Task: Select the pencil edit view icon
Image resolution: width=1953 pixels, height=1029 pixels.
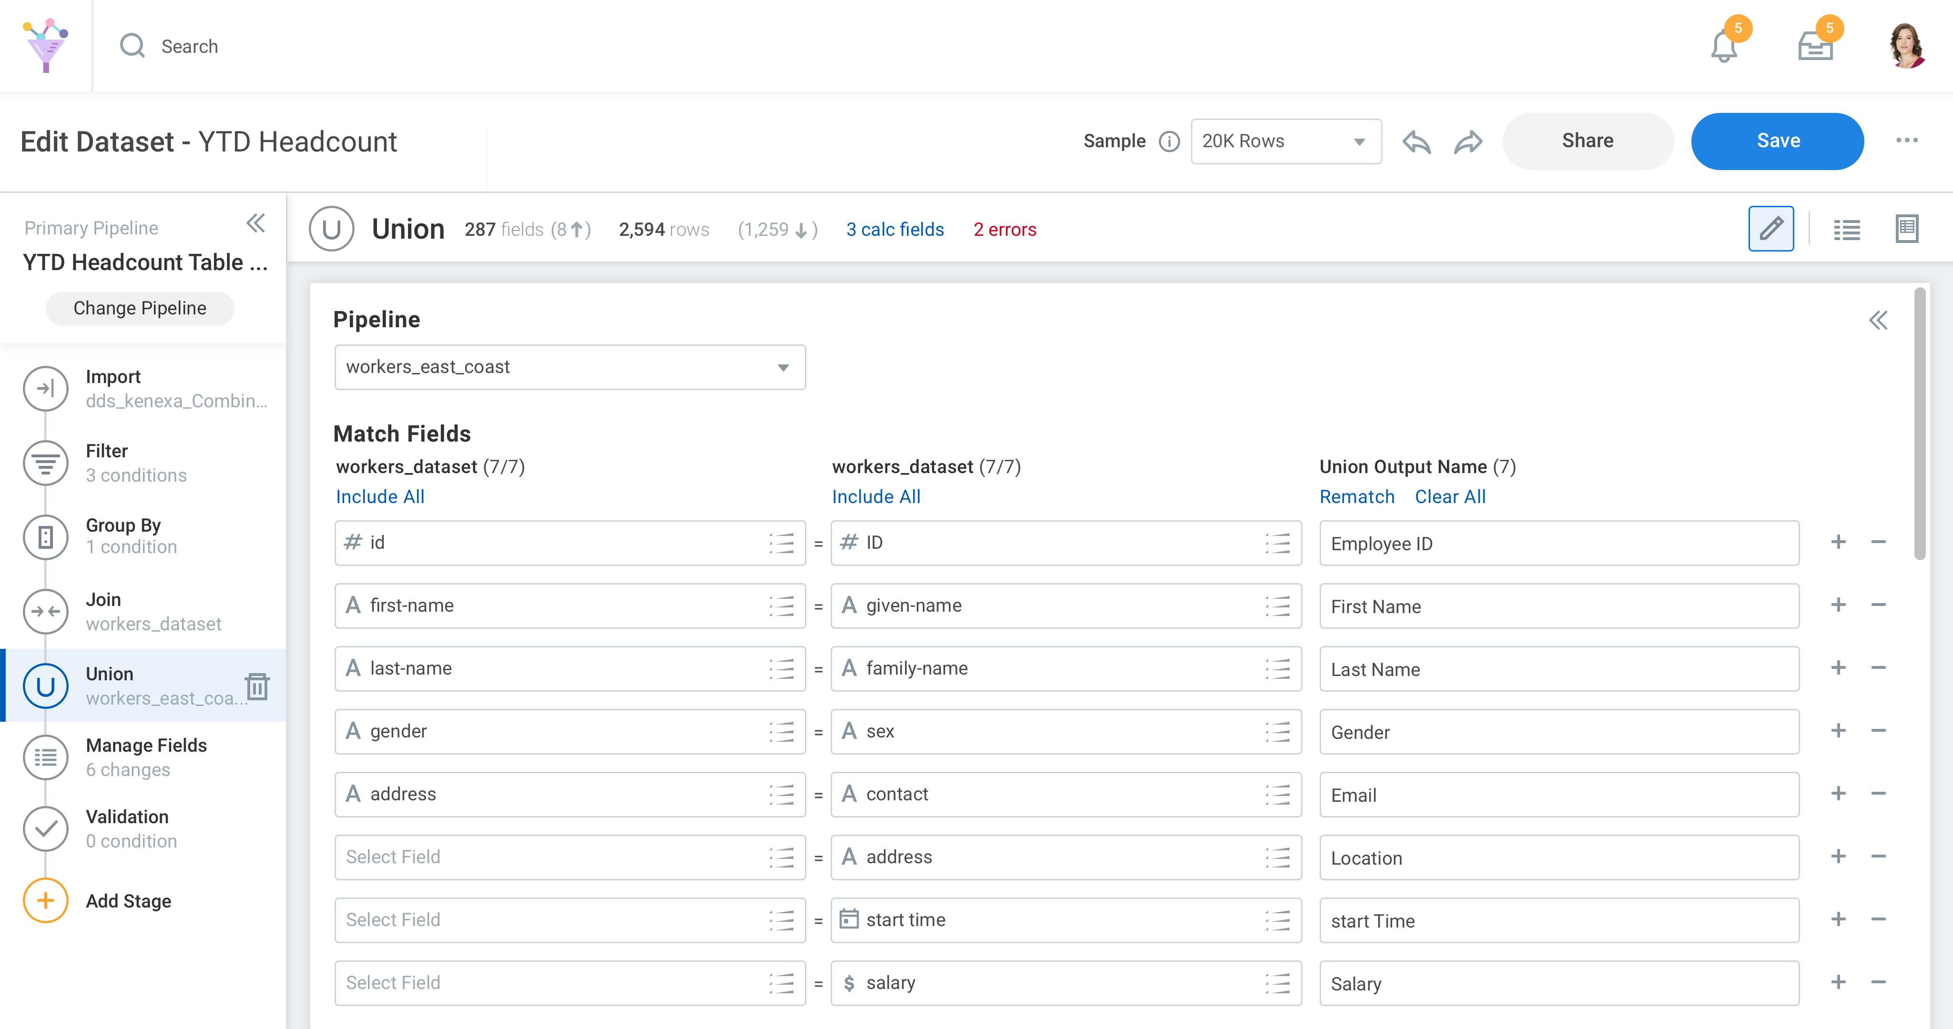Action: point(1770,229)
